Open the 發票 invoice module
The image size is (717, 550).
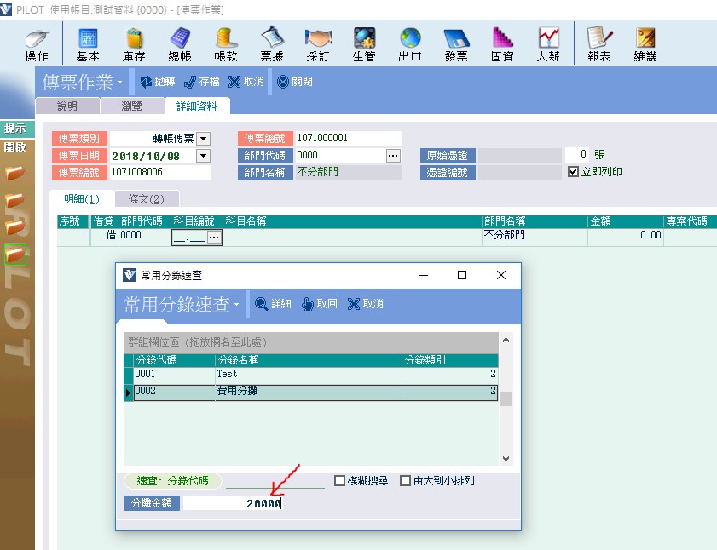coord(456,45)
